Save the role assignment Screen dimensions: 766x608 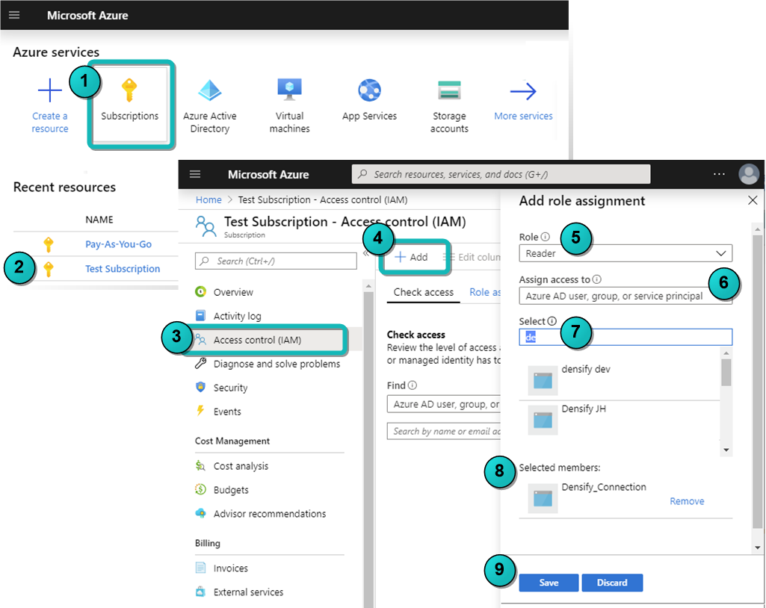coord(549,583)
